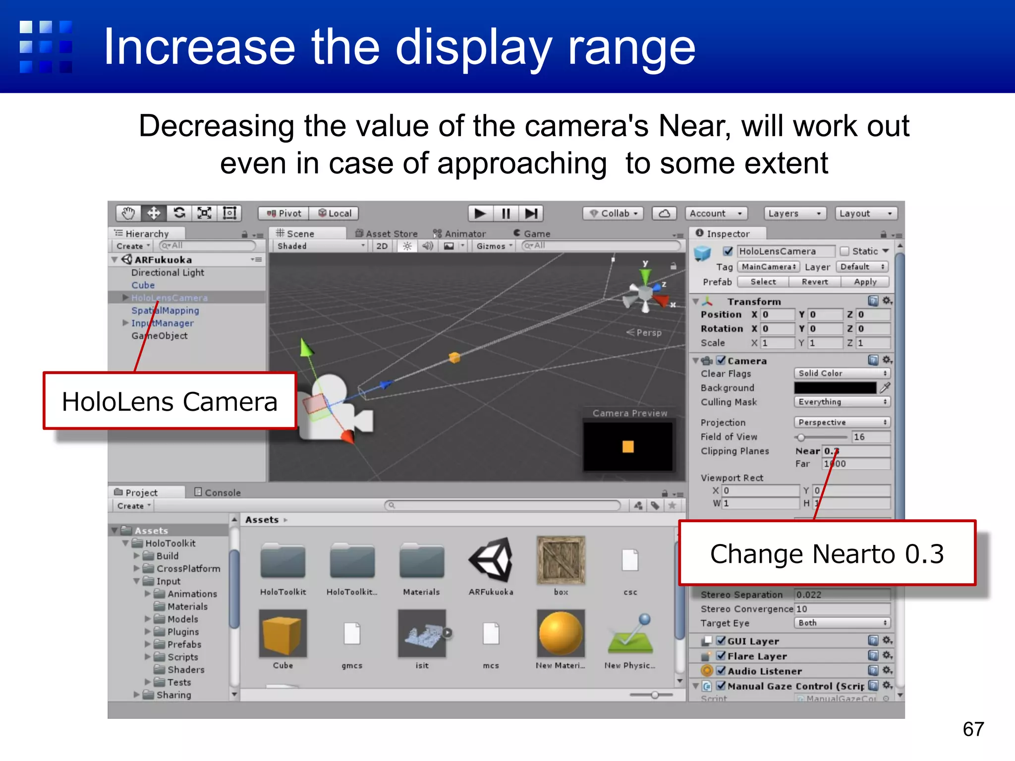Switch to the Game tab
Screen dimensions: 1015x761
pos(532,233)
